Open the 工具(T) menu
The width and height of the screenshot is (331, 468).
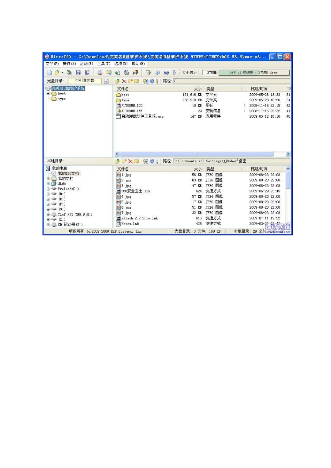point(104,64)
